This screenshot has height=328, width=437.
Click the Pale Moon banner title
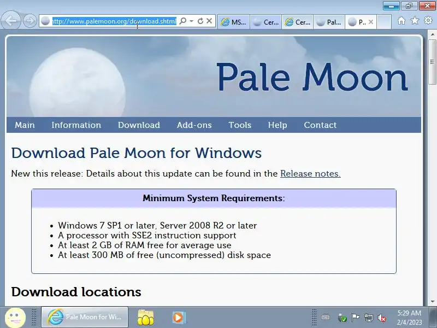tap(312, 77)
